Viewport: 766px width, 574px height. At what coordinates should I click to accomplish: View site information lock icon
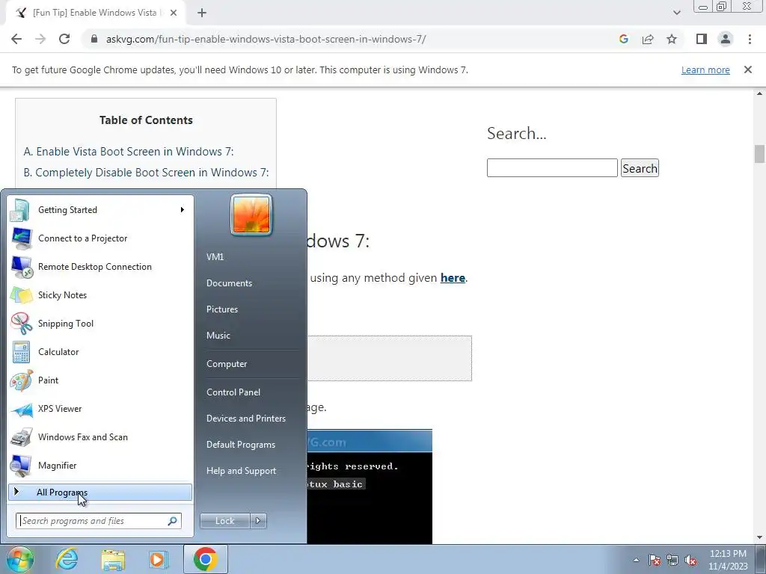pos(95,39)
